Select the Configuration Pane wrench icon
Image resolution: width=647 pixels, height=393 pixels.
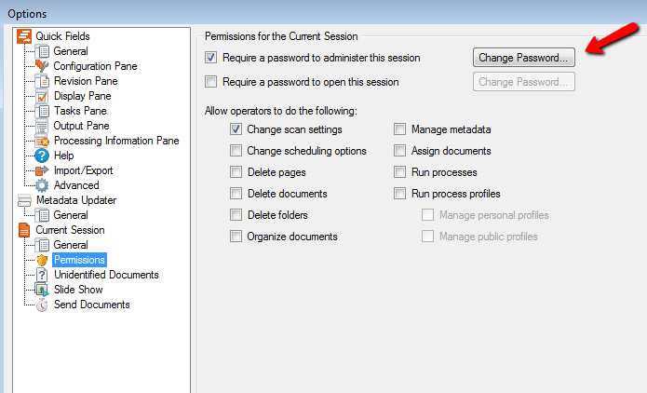(x=42, y=66)
